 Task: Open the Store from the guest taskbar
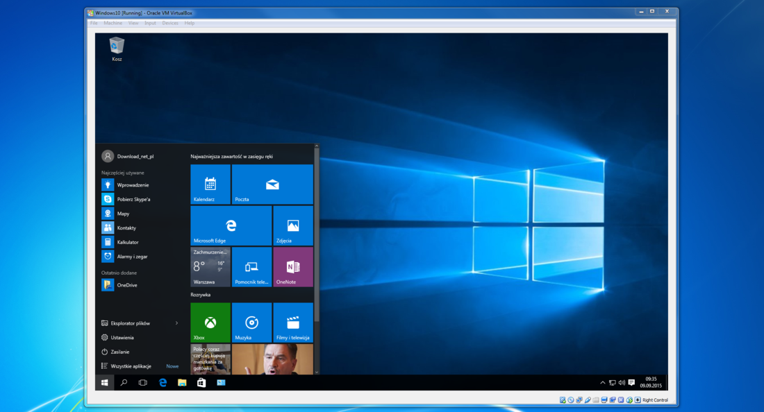coord(201,383)
